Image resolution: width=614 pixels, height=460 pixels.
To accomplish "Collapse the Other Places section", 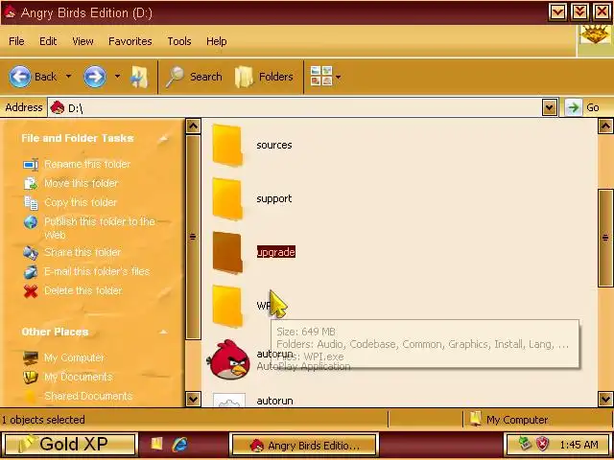I will click(164, 332).
